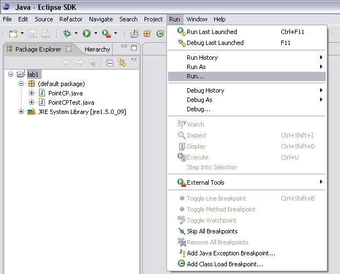
Task: Open the Package Explorer view menu triangle
Action: coord(134,60)
